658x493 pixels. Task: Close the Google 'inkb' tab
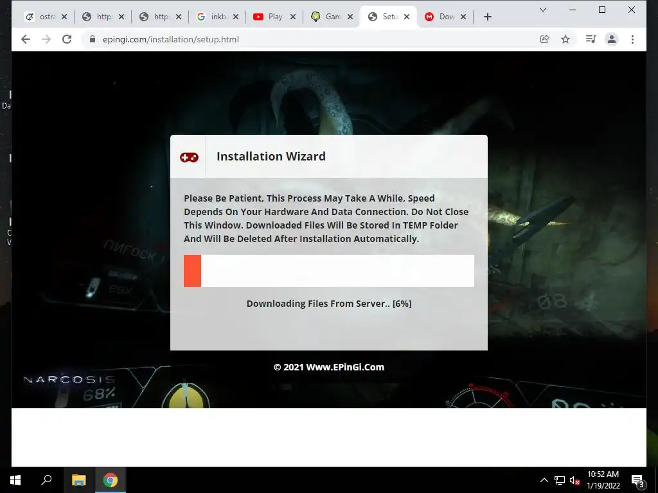coord(235,17)
